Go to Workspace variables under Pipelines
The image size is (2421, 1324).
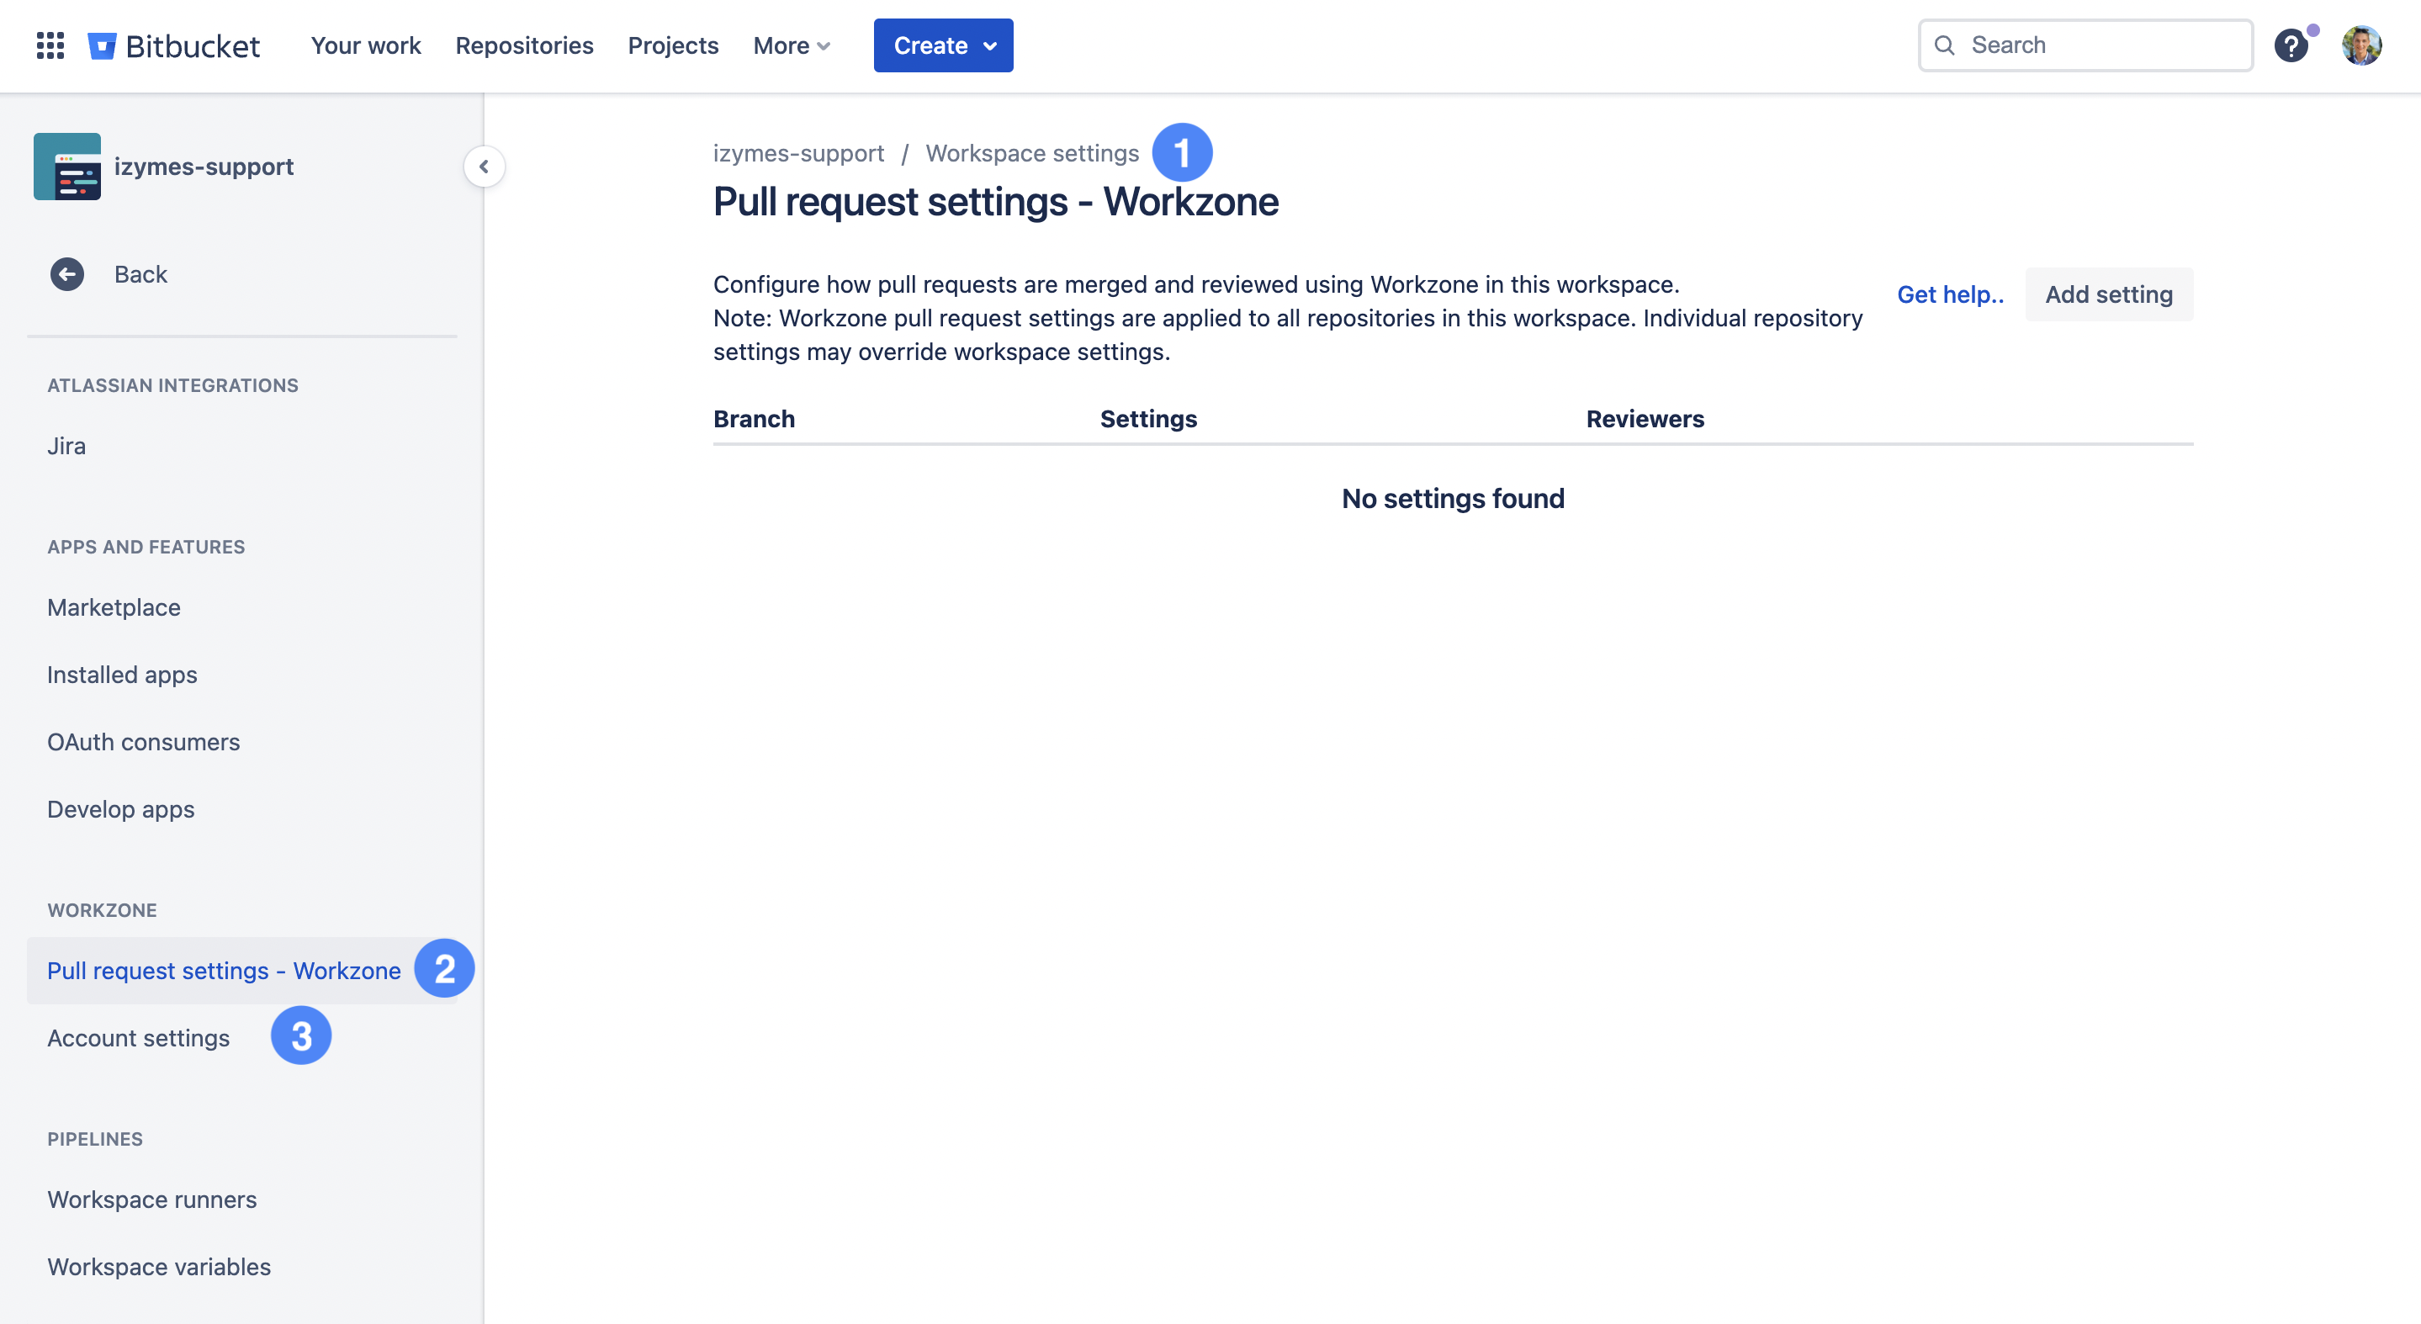tap(158, 1267)
